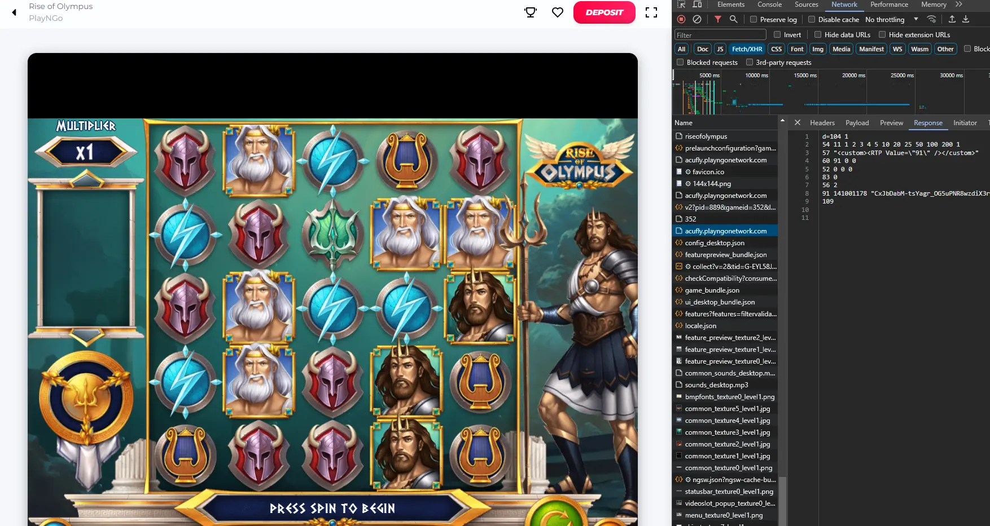Check Hide extension URLs
This screenshot has height=526, width=990.
[x=882, y=34]
